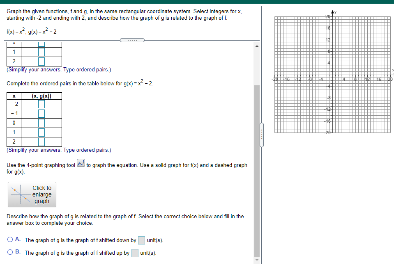
Task: Select option A shifted down radio button
Action: pos(10,240)
